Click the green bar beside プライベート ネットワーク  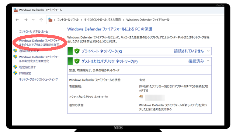[x=70, y=51]
